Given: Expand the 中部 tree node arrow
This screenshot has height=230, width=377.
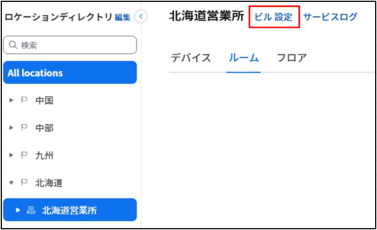Looking at the screenshot, I should pos(11,128).
